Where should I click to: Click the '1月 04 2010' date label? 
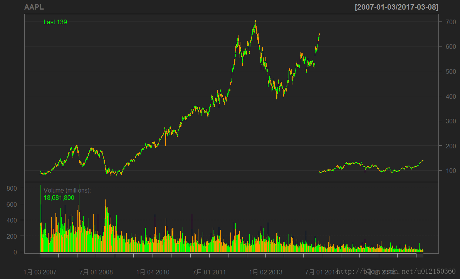tap(153, 272)
